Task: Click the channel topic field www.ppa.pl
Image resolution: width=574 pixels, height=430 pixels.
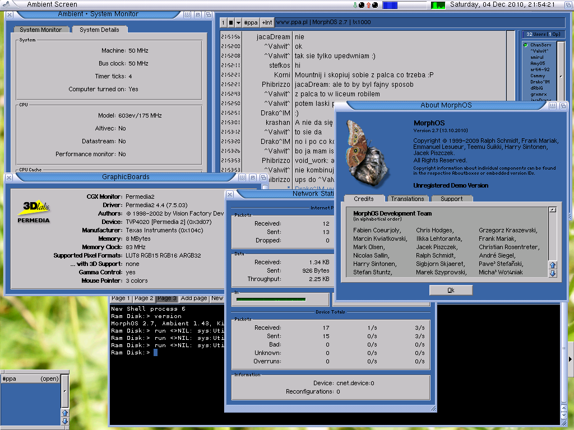Action: pyautogui.click(x=421, y=22)
